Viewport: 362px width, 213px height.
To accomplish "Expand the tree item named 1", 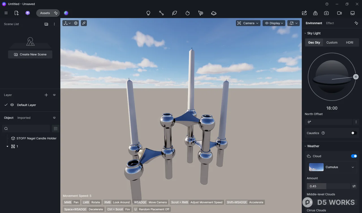I will point(7,146).
